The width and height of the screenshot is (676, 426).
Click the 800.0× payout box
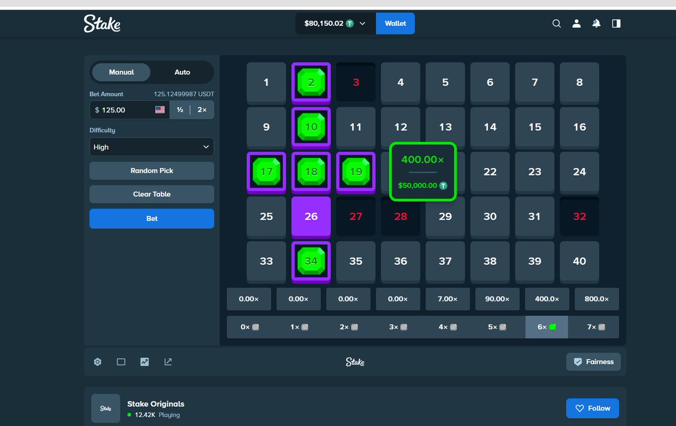coord(597,299)
